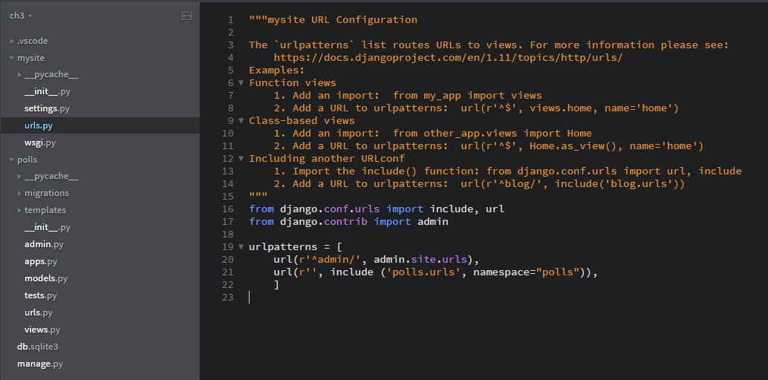The image size is (768, 380).
Task: Click 'mysite URL Configuration' docstring text
Action: 342,19
